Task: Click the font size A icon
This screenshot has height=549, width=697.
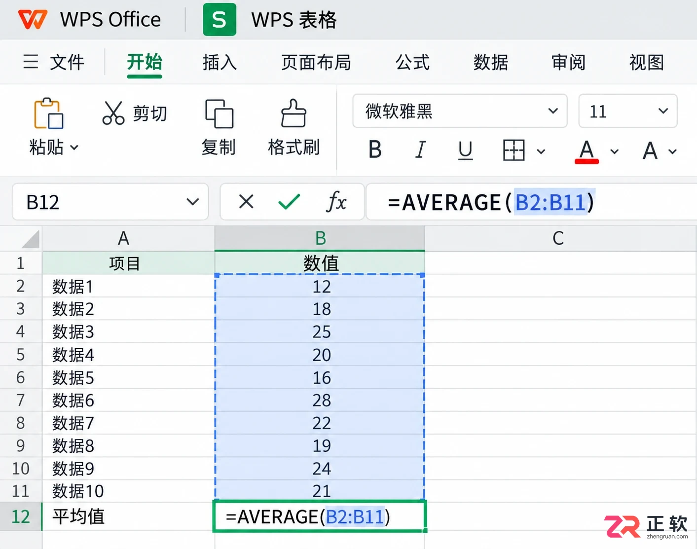Action: click(650, 150)
